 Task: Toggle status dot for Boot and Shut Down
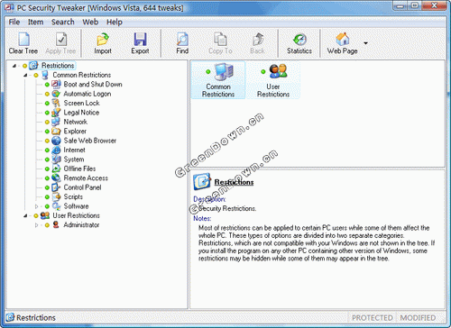tap(47, 85)
